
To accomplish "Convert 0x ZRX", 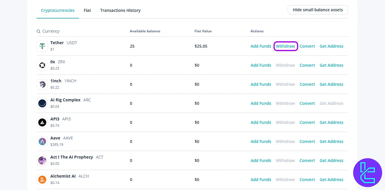I will [307, 65].
